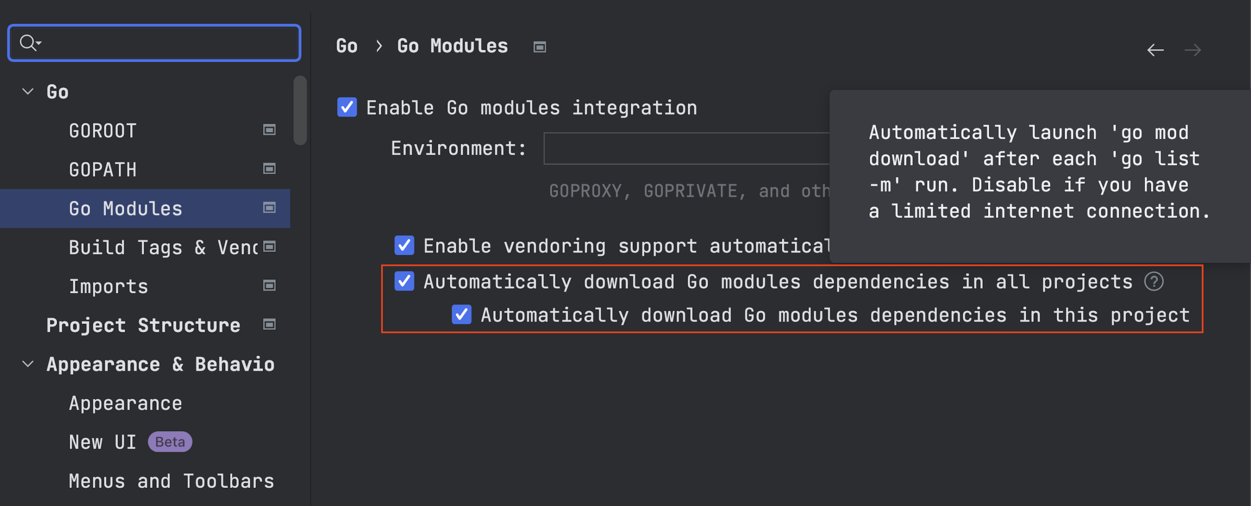
Task: Click the project-level icon beside GOROOT
Action: tap(269, 130)
